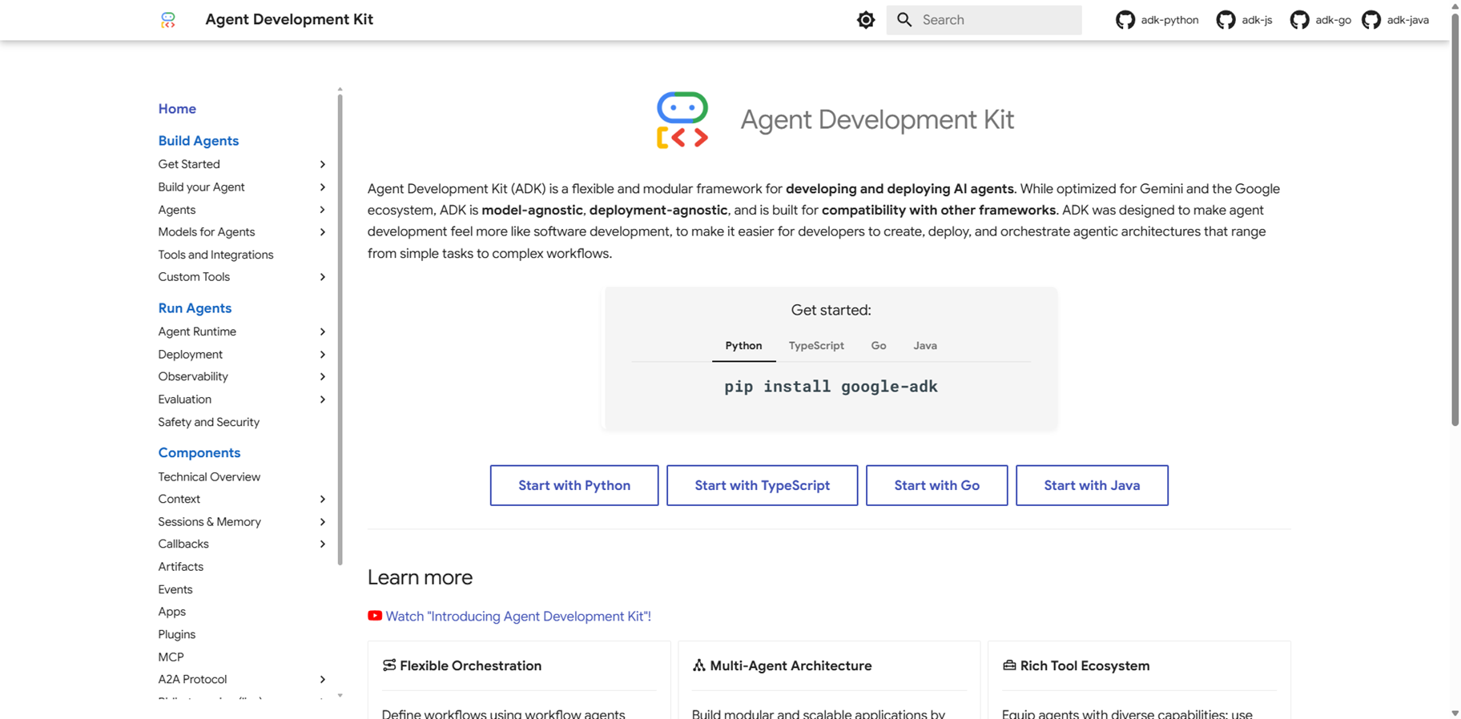Open the Artifacts sidebar item
The image size is (1461, 719).
pyautogui.click(x=181, y=566)
